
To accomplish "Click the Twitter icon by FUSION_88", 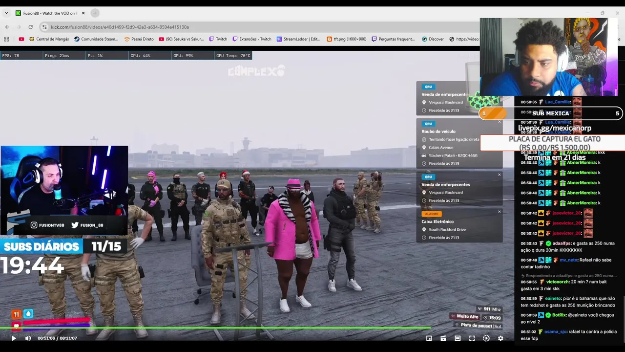I will coord(75,225).
